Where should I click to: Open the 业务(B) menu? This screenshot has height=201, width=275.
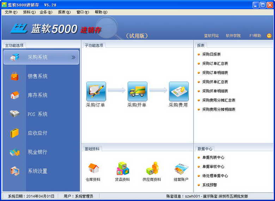point(46,12)
